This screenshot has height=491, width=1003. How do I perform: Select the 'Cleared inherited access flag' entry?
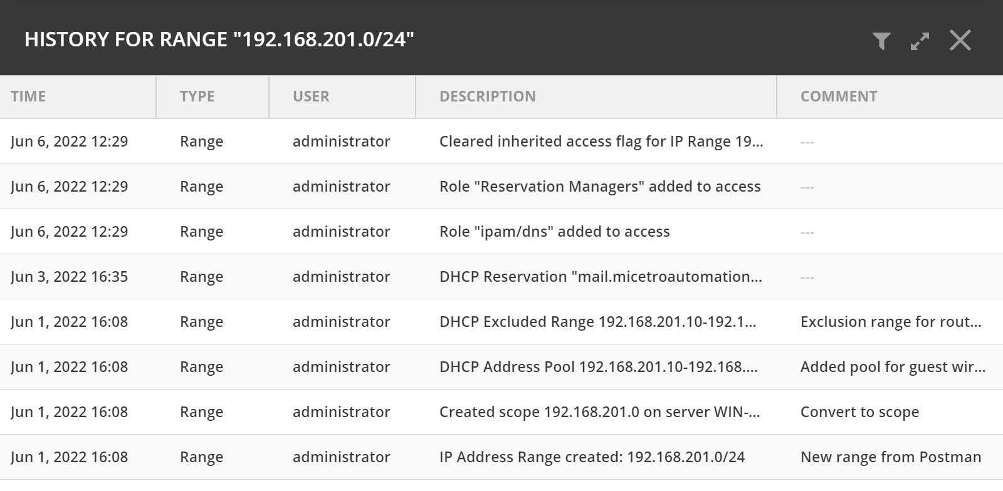[x=501, y=142]
